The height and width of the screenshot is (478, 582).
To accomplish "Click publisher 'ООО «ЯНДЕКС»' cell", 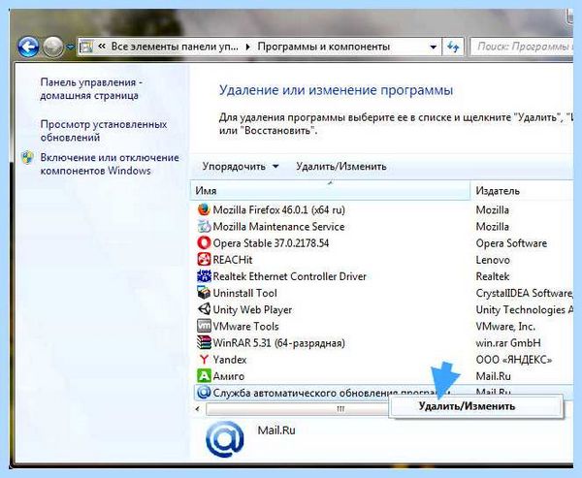I will point(514,360).
